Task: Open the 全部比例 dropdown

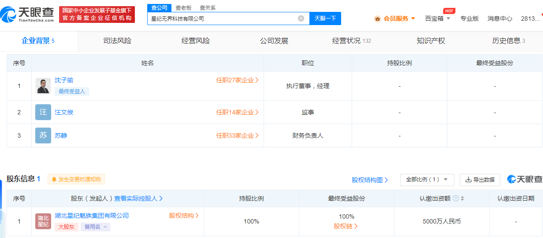Action: pos(427,179)
